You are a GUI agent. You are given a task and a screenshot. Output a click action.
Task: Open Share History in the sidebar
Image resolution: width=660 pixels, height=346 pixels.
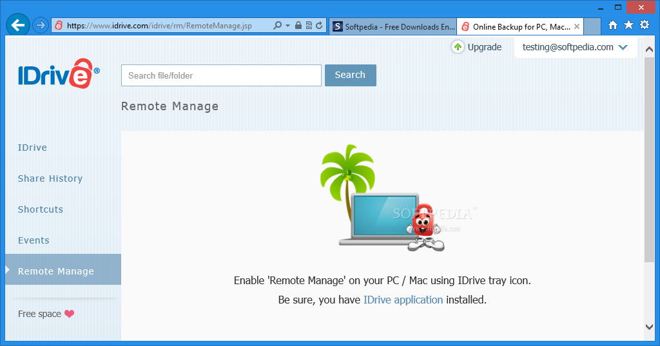[x=50, y=178]
